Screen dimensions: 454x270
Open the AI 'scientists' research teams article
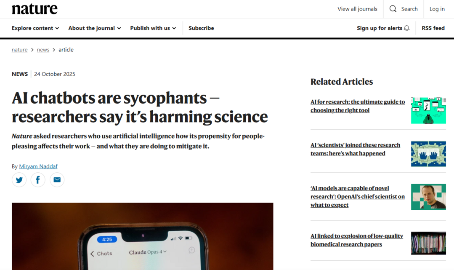tap(355, 149)
